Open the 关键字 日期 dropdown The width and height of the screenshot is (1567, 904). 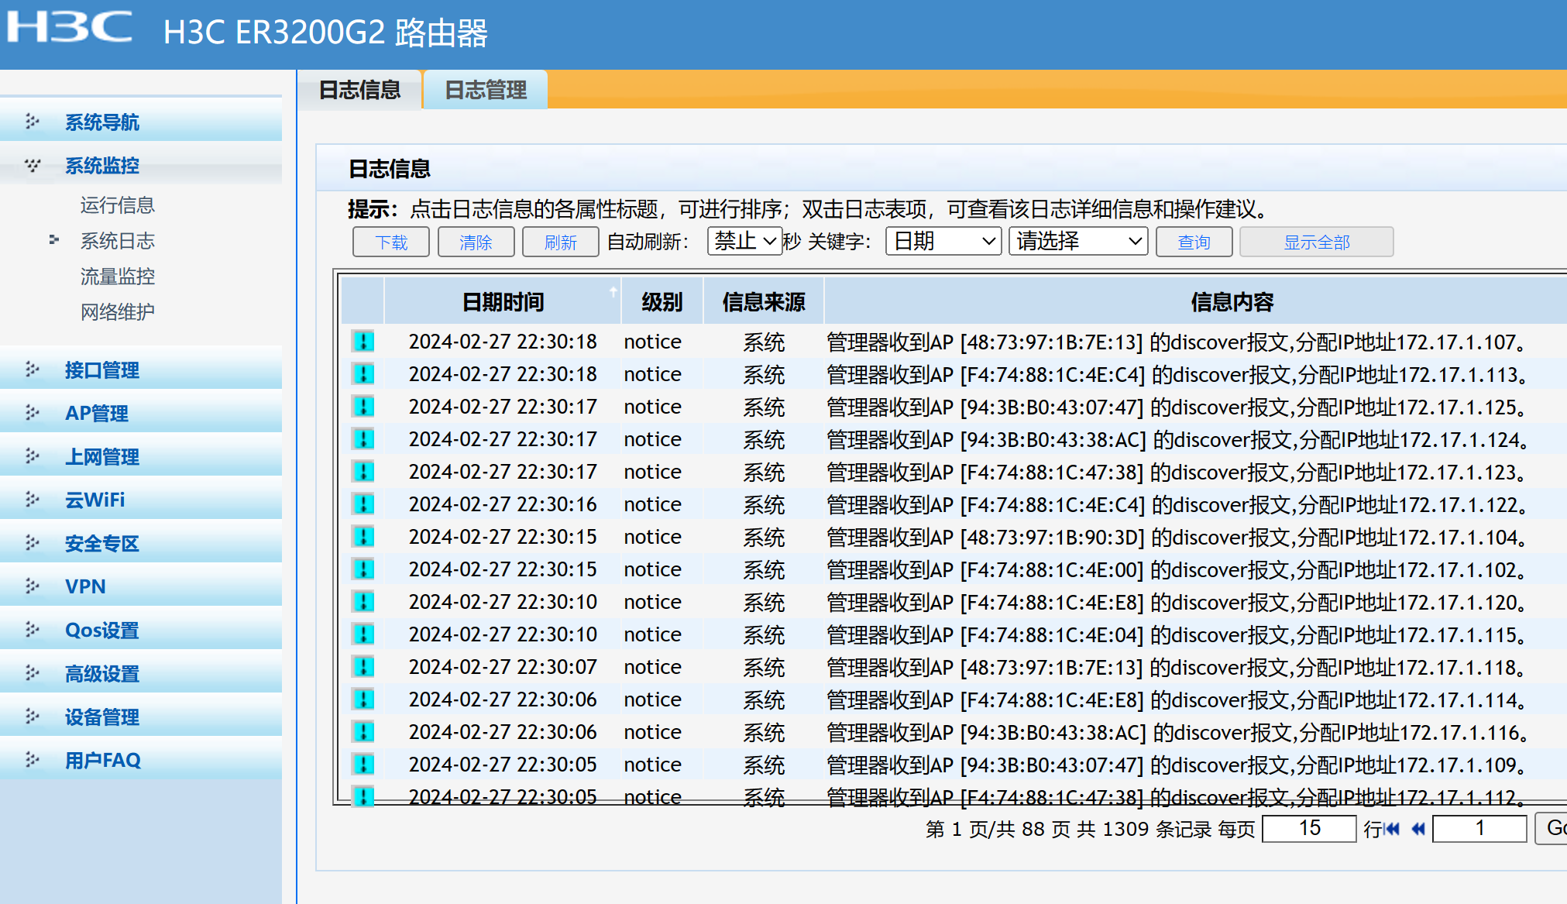click(943, 241)
